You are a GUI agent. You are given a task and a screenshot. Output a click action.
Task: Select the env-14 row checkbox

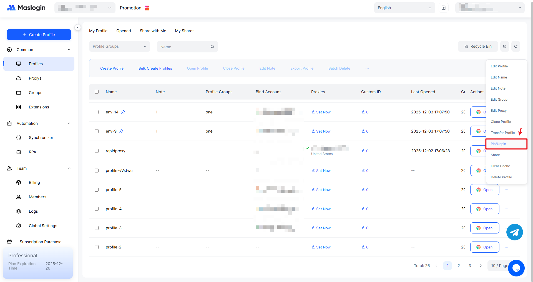tap(97, 112)
